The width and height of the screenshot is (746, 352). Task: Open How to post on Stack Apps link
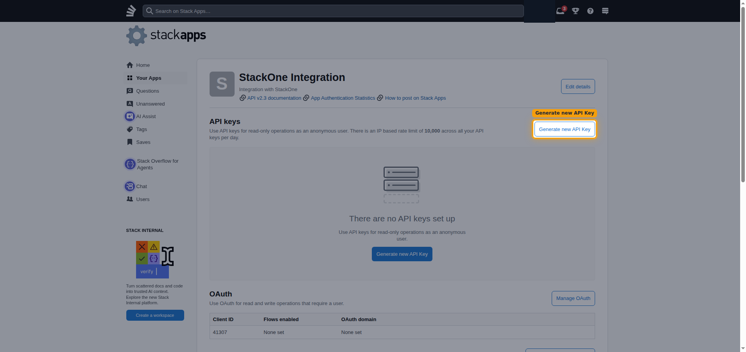tap(415, 98)
